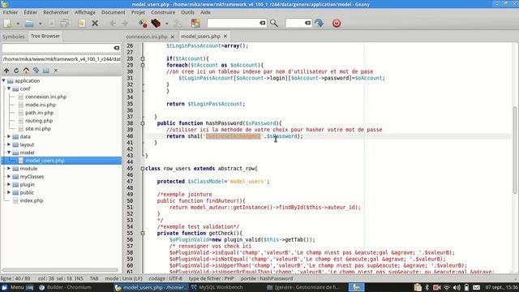Viewport: 519px width, 292px height.
Task: Click the magnifier find icon
Action: click(x=274, y=24)
